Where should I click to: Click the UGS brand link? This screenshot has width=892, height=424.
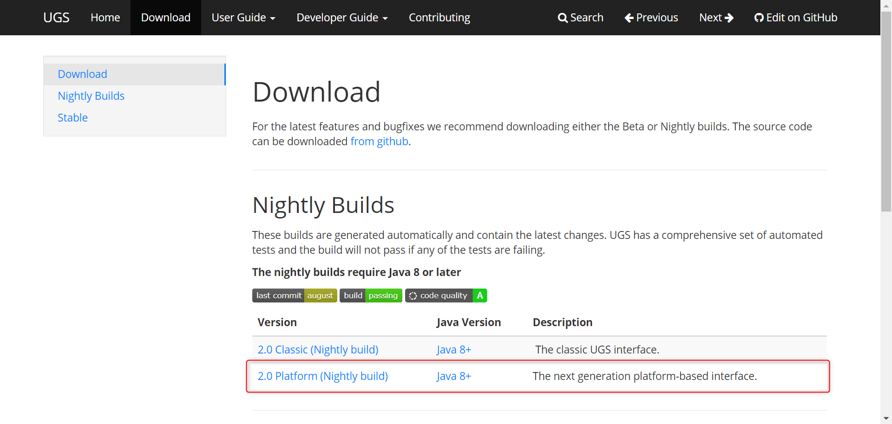[56, 18]
